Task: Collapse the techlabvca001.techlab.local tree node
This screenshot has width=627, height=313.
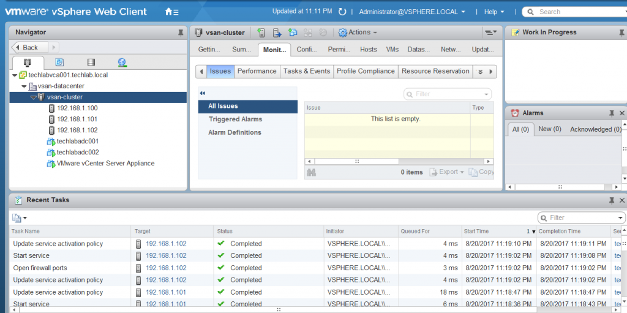Action: coord(15,75)
